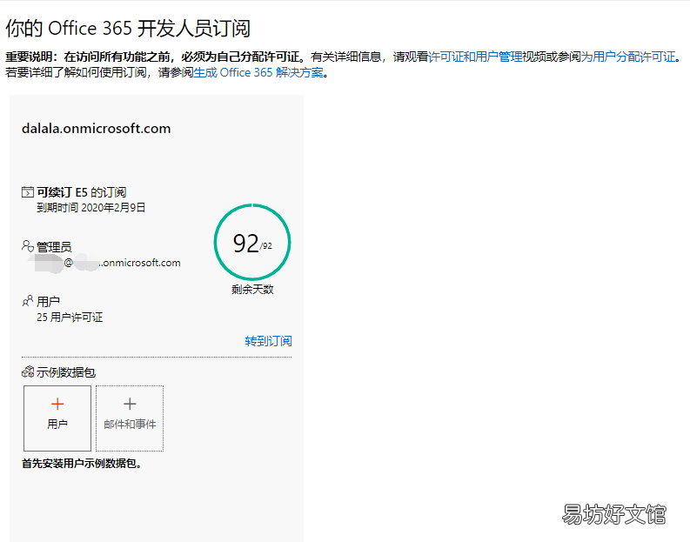Click the 可续订 E5 的订阅 label
The height and width of the screenshot is (542, 690).
(82, 192)
